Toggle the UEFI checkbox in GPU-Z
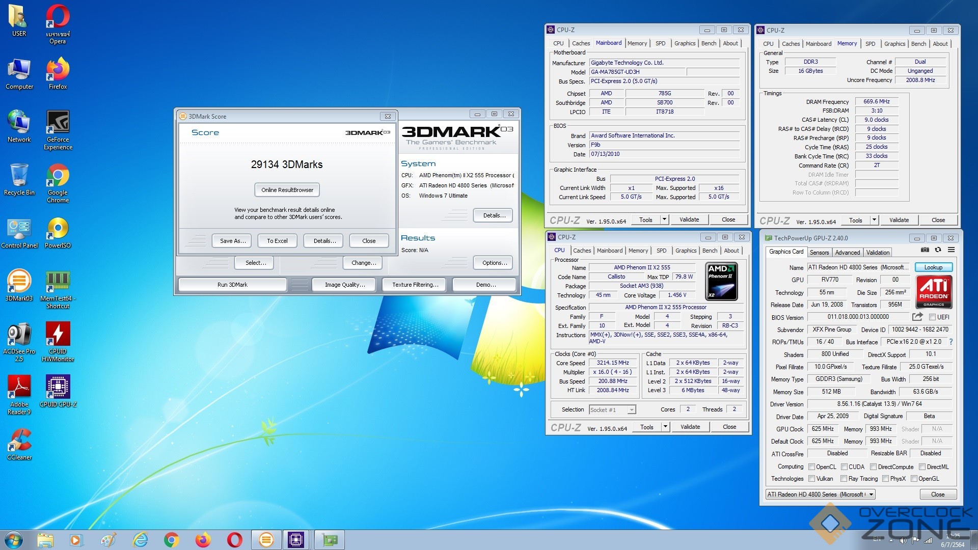This screenshot has width=978, height=550. coord(932,317)
